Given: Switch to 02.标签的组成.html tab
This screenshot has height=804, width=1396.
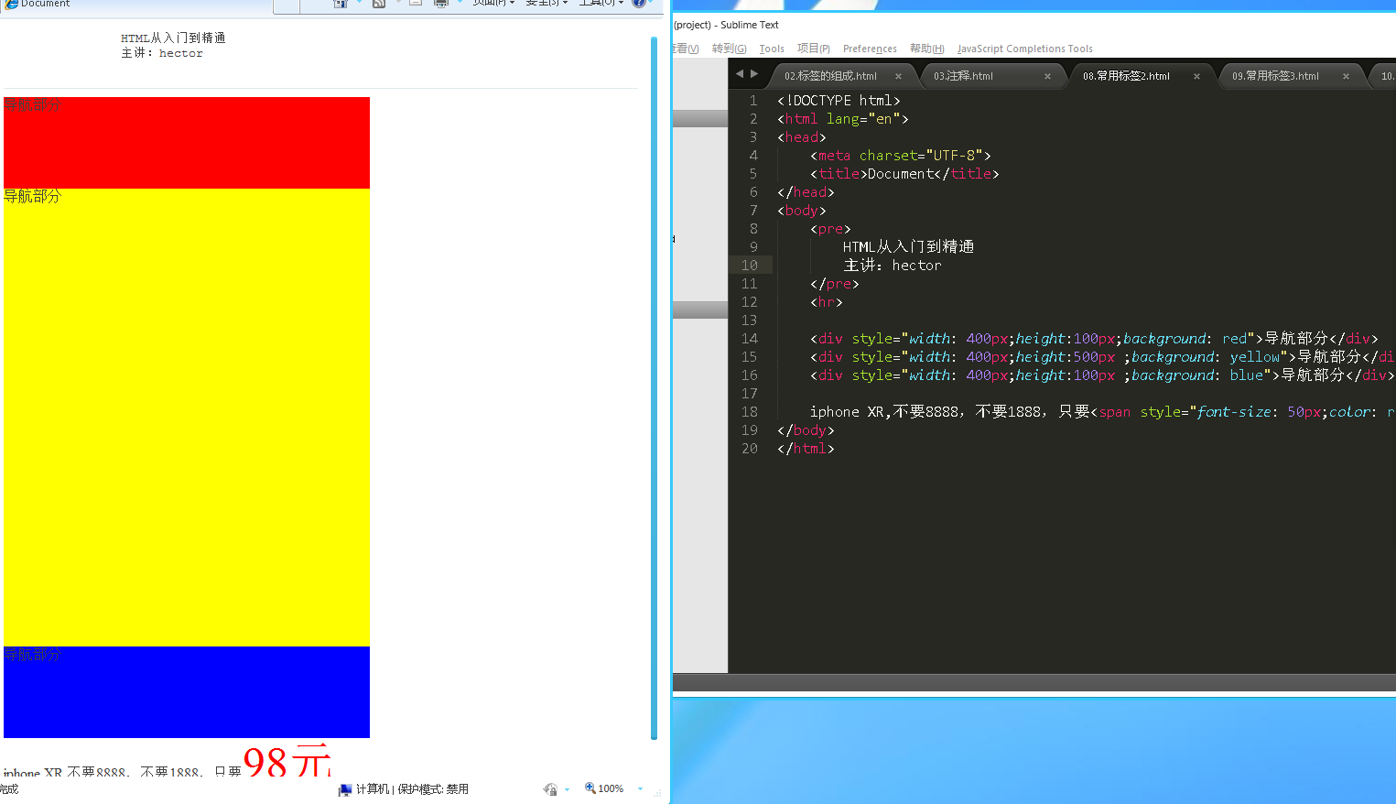Looking at the screenshot, I should [830, 76].
